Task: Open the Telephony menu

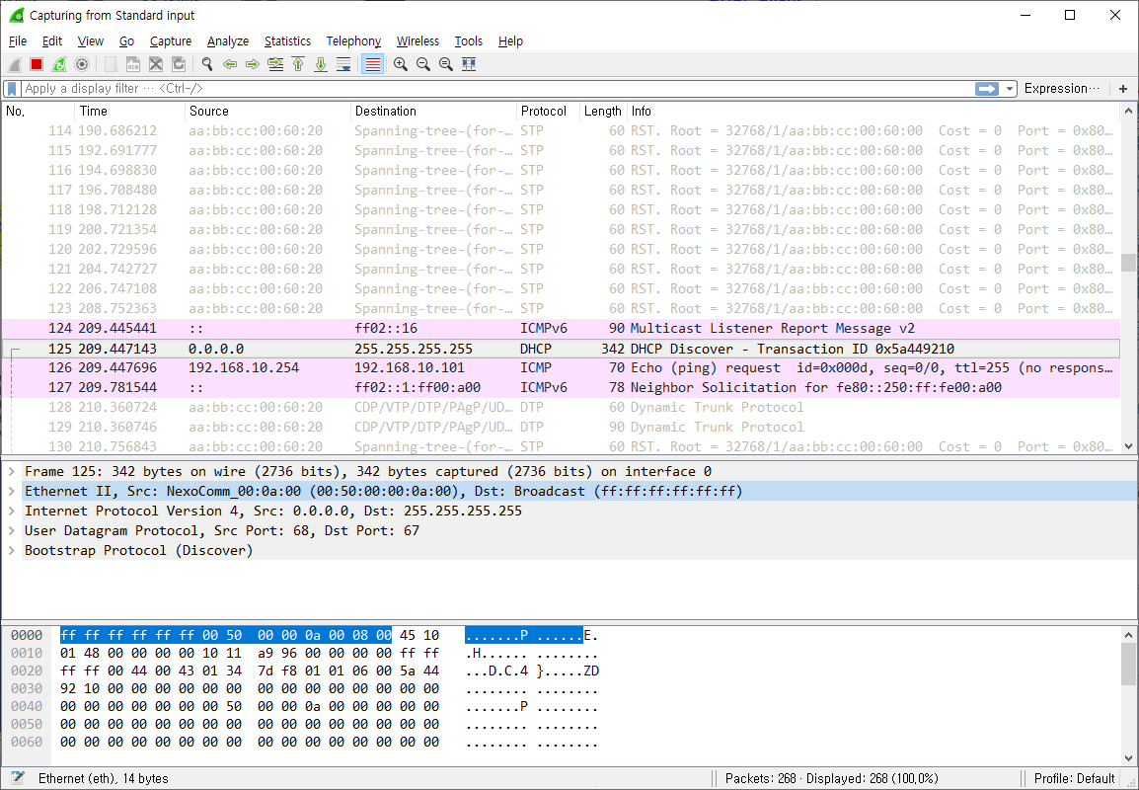Action: [353, 41]
